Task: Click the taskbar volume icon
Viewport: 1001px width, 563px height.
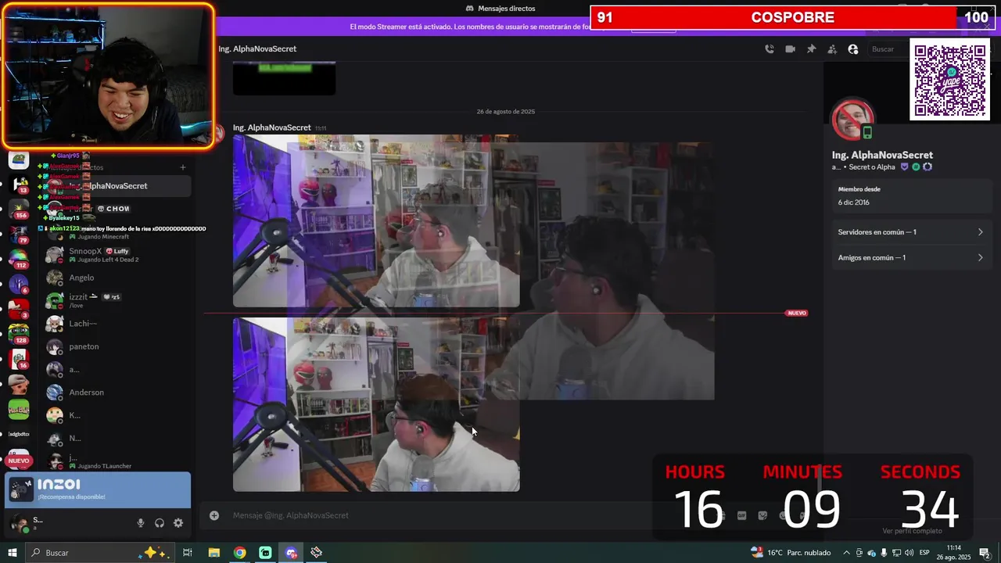Action: (909, 553)
